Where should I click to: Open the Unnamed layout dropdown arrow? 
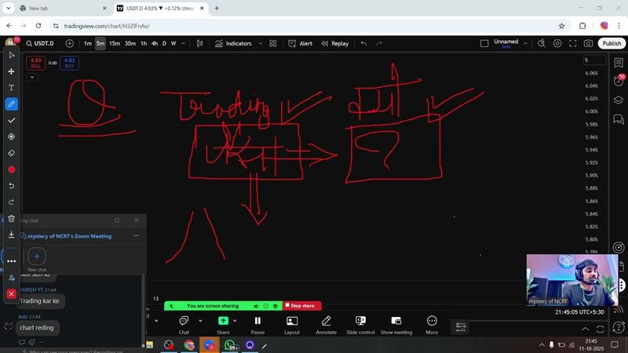click(525, 44)
